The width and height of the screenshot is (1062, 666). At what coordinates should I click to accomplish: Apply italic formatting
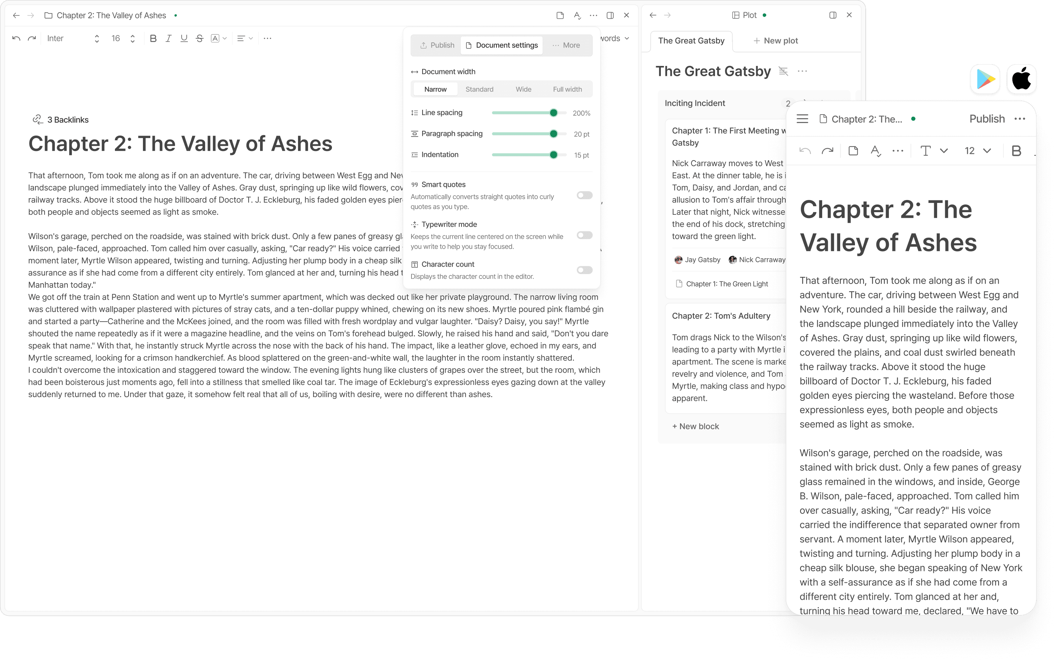click(168, 38)
